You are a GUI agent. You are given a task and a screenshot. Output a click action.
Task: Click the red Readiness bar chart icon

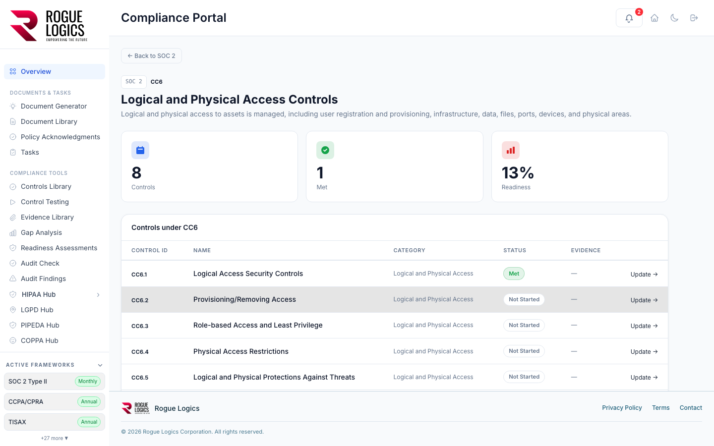[511, 150]
